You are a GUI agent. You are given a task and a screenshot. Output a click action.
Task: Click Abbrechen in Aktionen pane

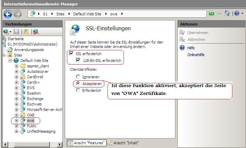coord(196,39)
